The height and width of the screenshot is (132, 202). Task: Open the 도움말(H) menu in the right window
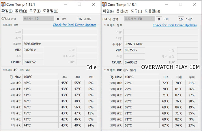(152, 11)
